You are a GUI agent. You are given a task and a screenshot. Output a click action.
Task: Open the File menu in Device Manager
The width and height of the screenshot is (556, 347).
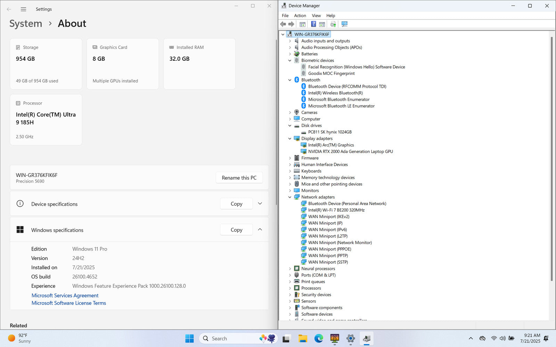click(x=285, y=16)
